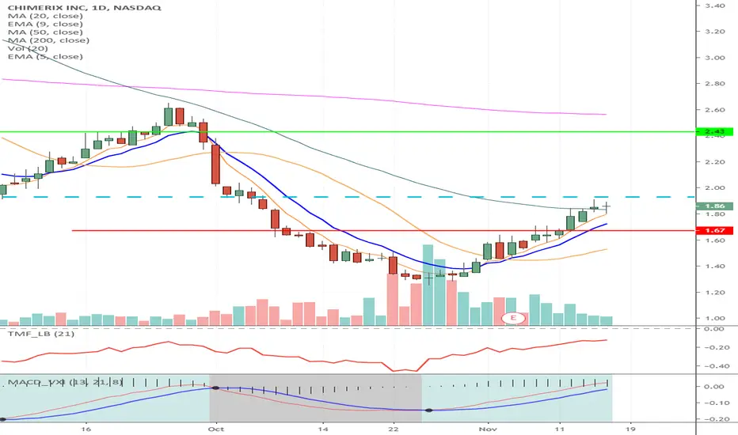Click the 3.00 price axis label
Viewport: 738px width, 435px height.
click(714, 58)
